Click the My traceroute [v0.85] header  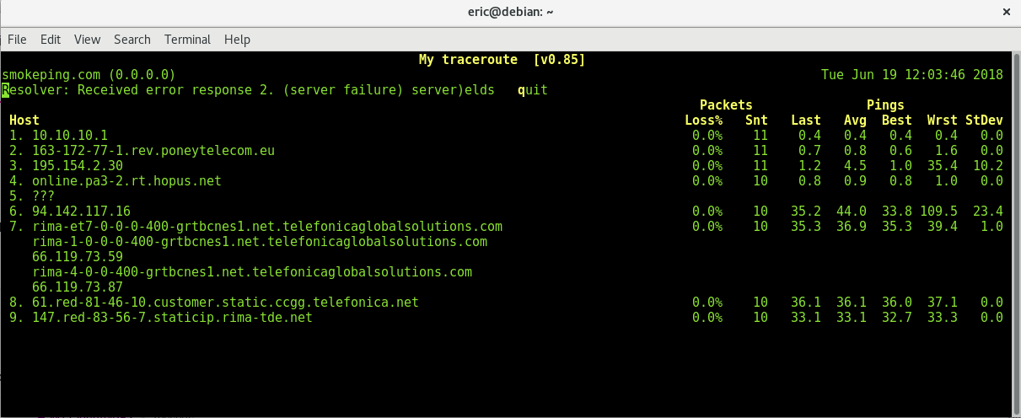tap(502, 60)
